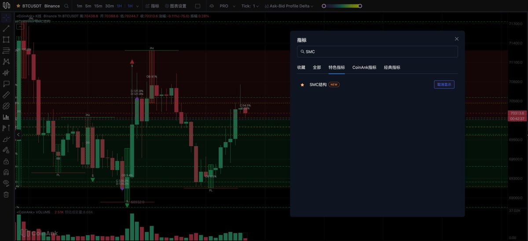Open 图表设置 chart settings
Screen dimensions: 528x241
[x=176, y=6]
